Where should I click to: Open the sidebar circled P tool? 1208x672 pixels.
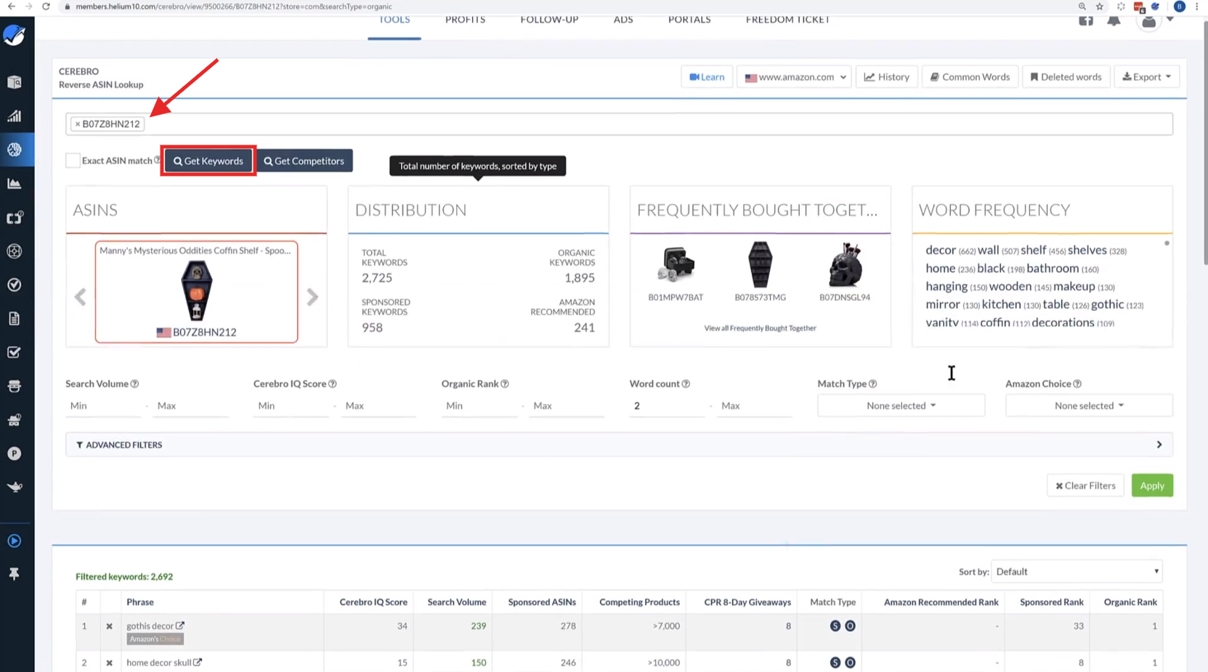tap(15, 453)
